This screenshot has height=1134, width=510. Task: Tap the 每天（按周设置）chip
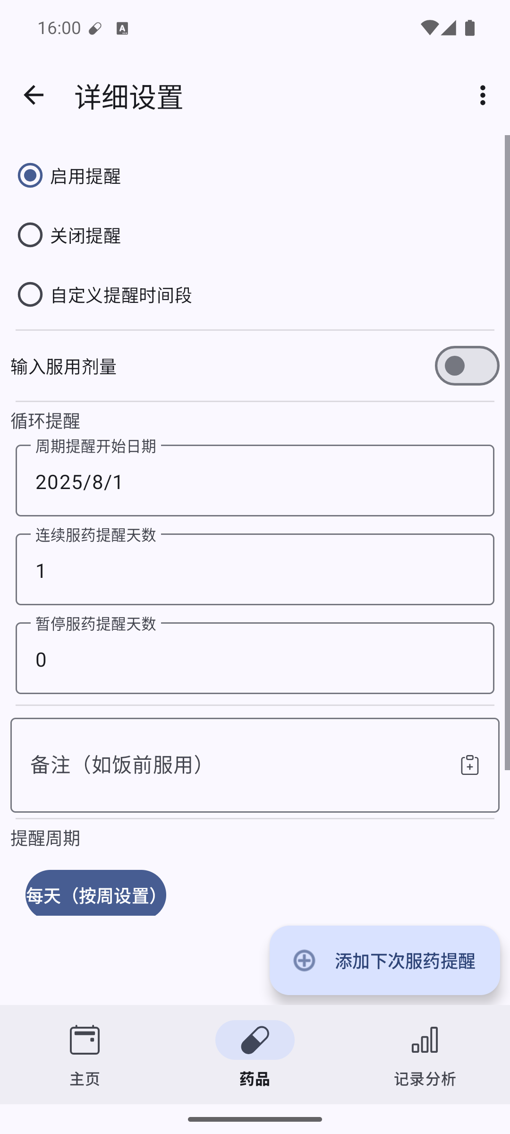coord(96,894)
